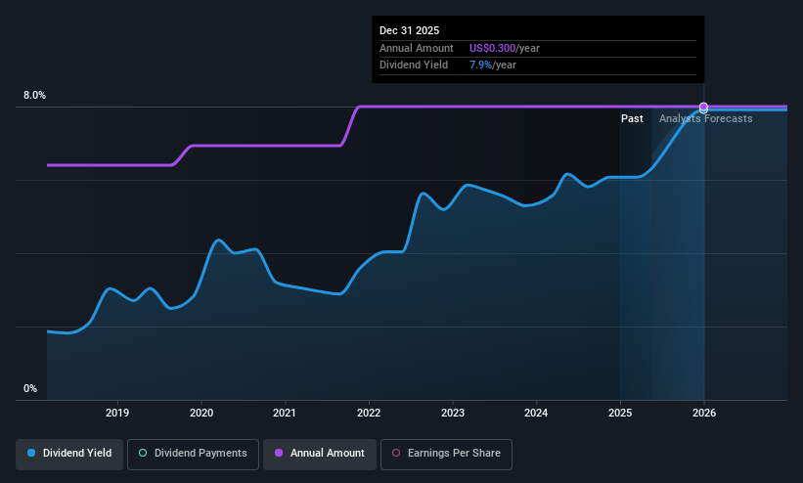Screen dimensions: 803x483
Task: Click the Analysts Forecasts region label
Action: (706, 119)
